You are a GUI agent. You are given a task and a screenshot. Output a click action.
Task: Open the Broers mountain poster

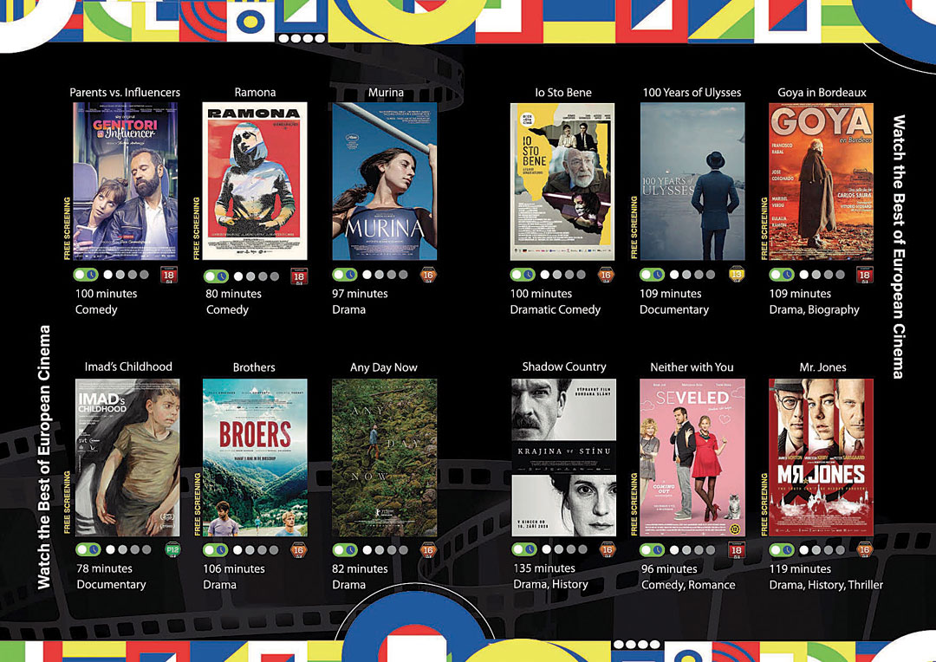coord(255,458)
